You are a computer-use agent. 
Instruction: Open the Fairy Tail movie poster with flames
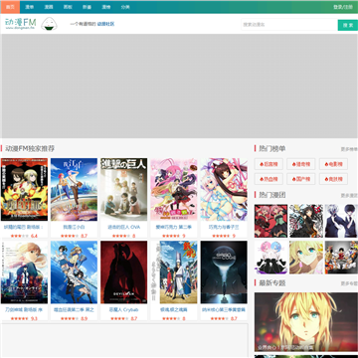click(x=24, y=189)
